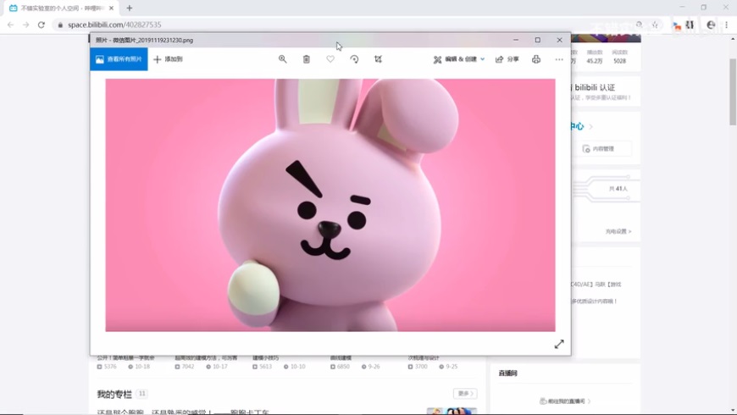737x415 pixels.
Task: Click the browser back arrow
Action: click(11, 25)
